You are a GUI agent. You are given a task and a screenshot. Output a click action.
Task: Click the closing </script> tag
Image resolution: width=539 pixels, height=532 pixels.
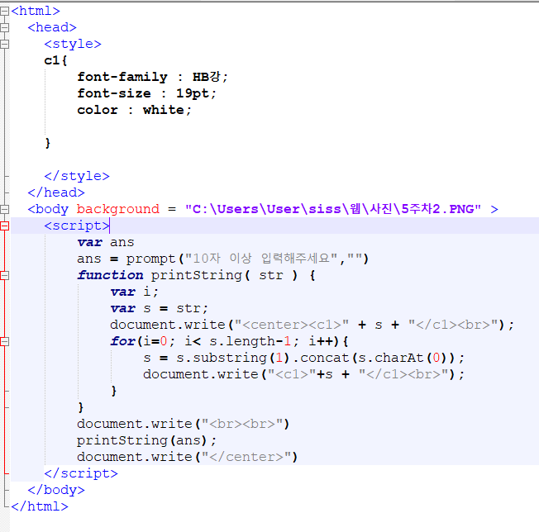tap(81, 473)
